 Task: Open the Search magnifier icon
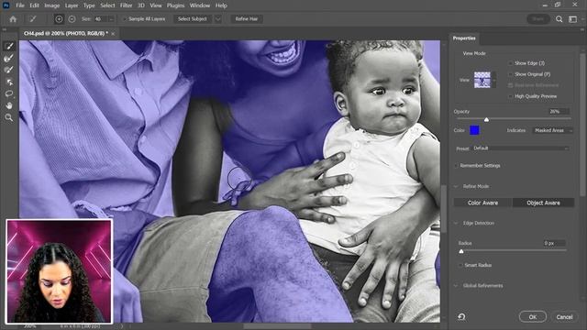559,19
